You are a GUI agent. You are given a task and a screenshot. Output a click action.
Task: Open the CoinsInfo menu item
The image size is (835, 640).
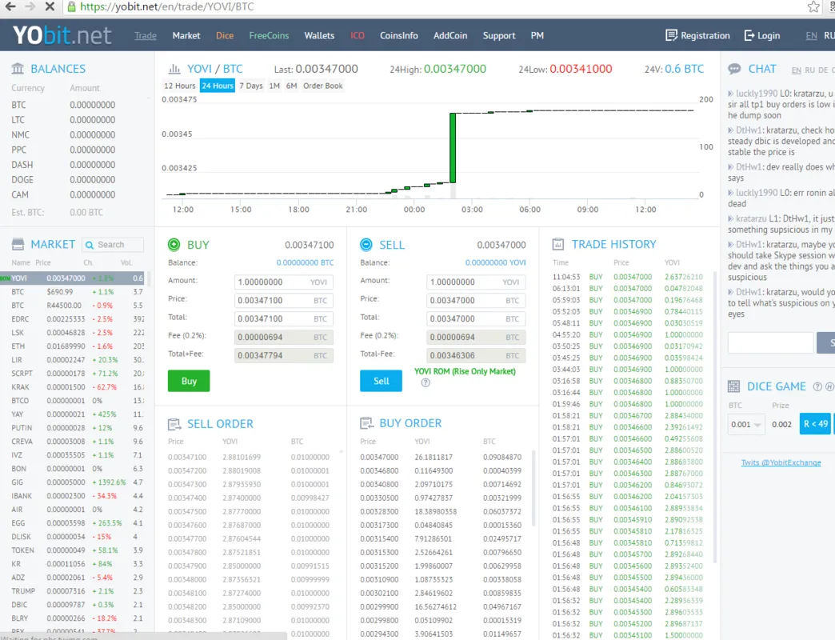(399, 36)
